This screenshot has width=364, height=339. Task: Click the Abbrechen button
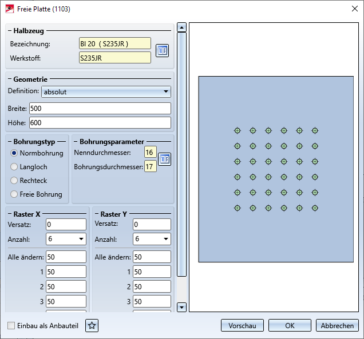coord(337,325)
